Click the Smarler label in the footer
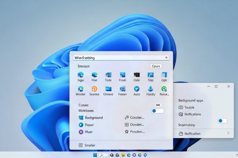Viewport: 238px width, 158px height. [x=90, y=145]
